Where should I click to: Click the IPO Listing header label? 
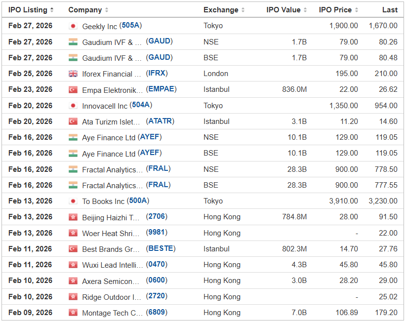(x=28, y=10)
